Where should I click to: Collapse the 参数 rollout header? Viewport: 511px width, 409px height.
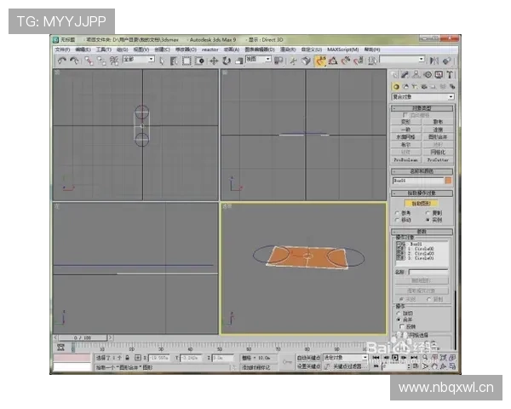(422, 232)
